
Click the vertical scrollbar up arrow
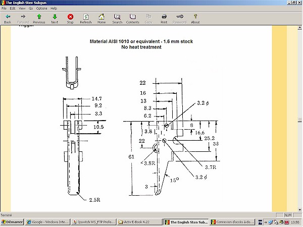[x=299, y=28]
